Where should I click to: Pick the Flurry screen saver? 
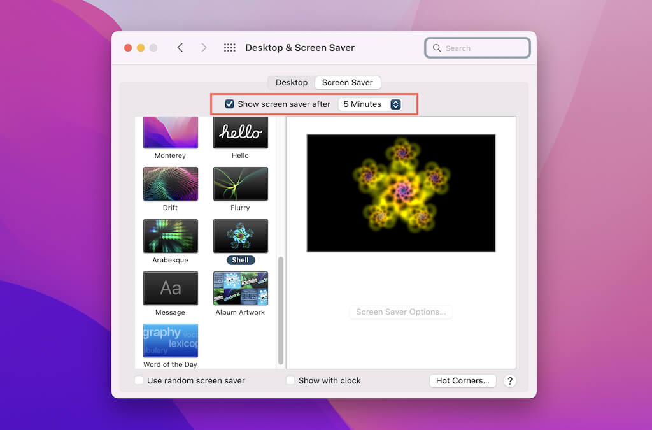(x=240, y=184)
